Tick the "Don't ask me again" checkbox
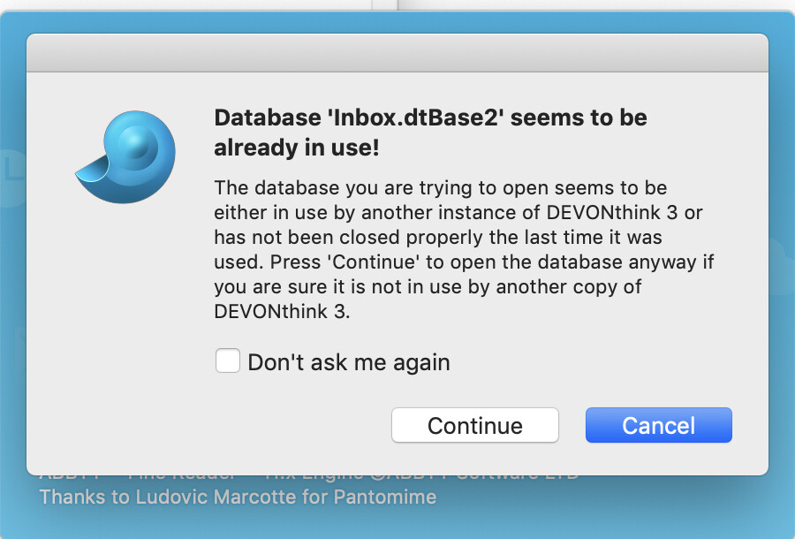 click(228, 361)
